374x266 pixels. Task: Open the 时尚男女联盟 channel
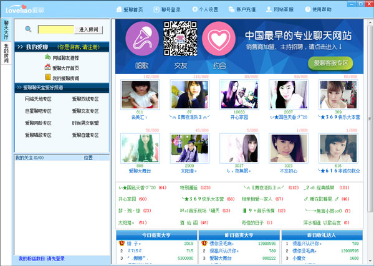tap(85, 123)
